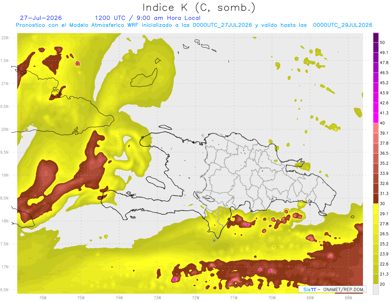Image resolution: width=391 pixels, height=302 pixels.
Task: Click the color bar value '49.1'
Action: pos(384,52)
